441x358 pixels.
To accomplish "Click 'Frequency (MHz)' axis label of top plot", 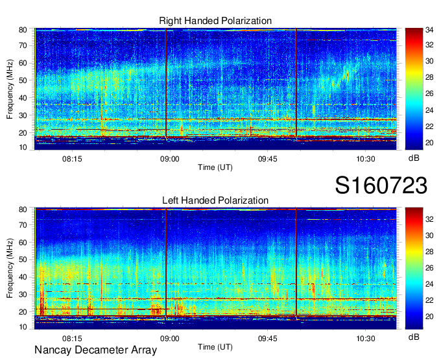I will [x=10, y=89].
